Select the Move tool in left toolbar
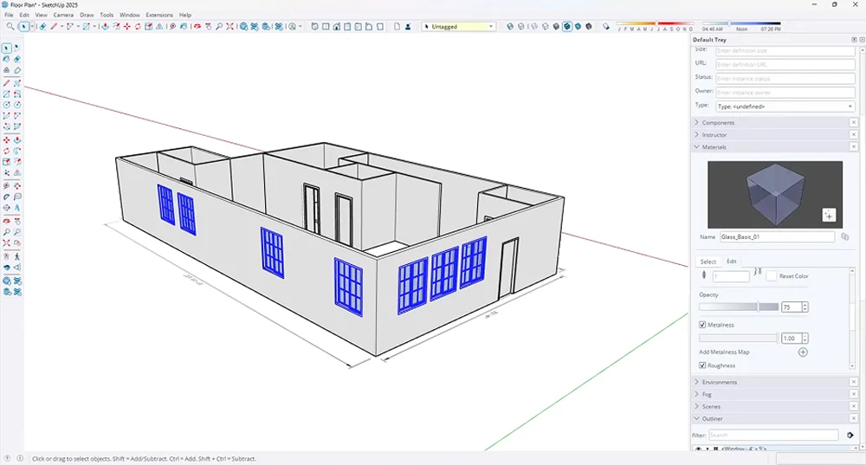 tap(7, 139)
